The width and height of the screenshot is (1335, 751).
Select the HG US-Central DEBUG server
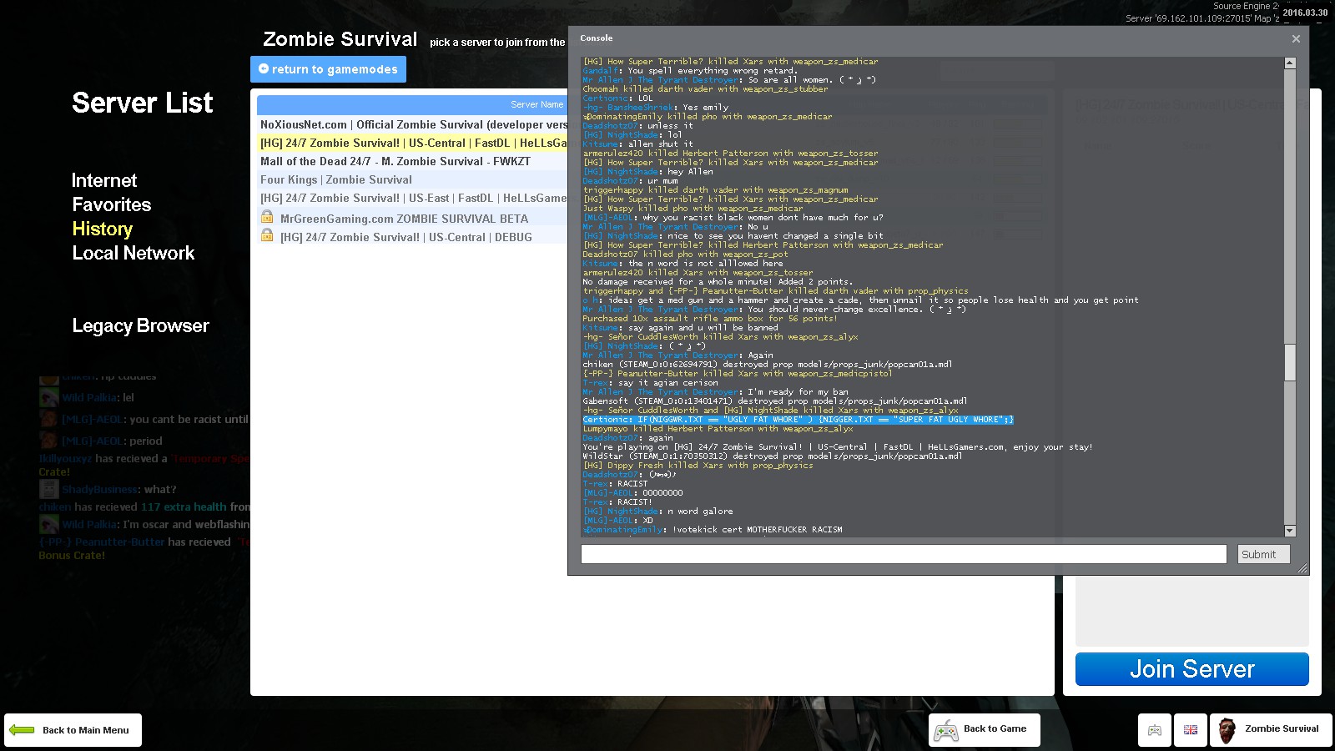pyautogui.click(x=413, y=236)
